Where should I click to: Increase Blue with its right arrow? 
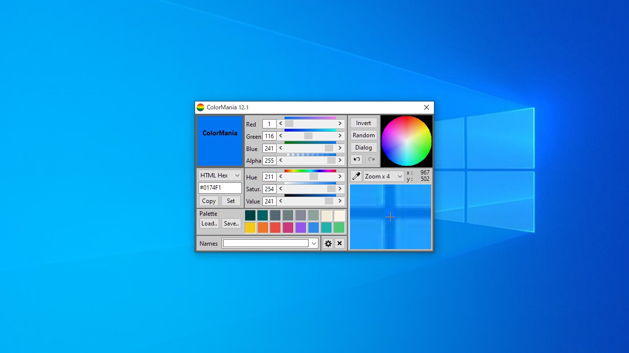coord(340,148)
